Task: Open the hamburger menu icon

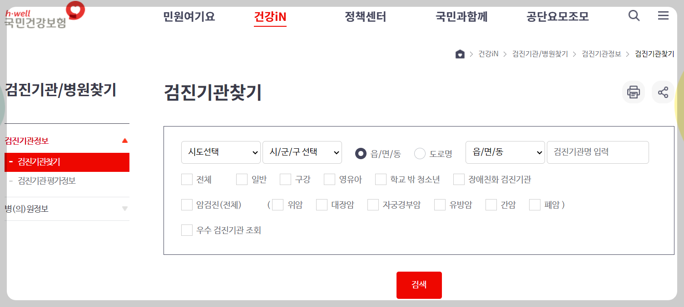Action: [x=663, y=15]
